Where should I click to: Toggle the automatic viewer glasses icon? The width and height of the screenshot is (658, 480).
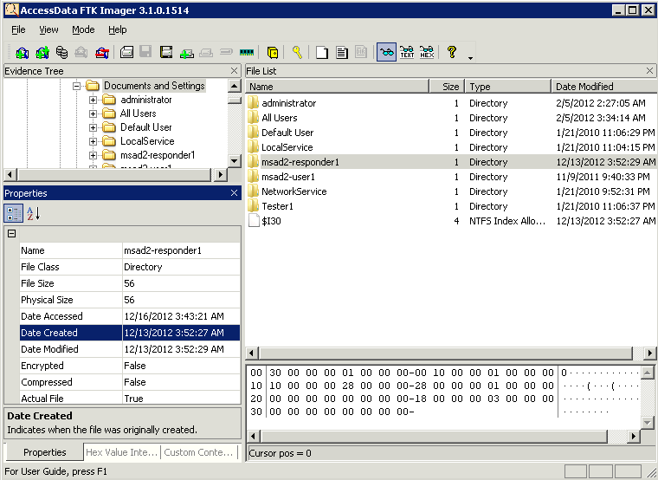(386, 53)
